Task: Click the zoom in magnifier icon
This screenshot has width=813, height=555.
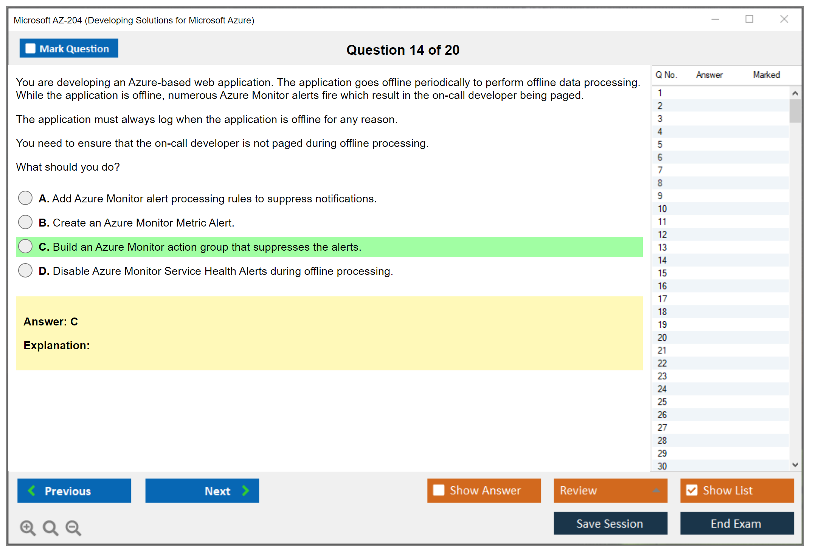Action: tap(28, 527)
